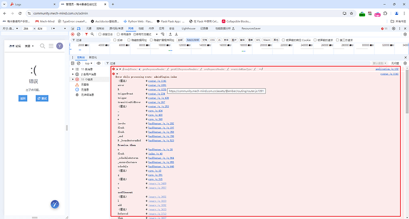This screenshot has height=219, width=409.
Task: Toggle the device toolbar icon
Action: coord(78,28)
